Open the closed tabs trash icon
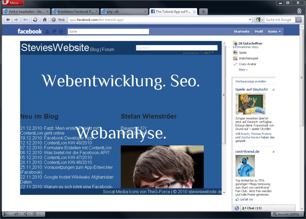Screen dimensions: 306x219 [299, 12]
